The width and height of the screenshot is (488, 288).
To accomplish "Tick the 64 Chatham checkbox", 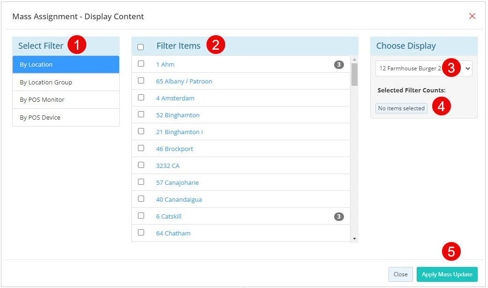I will [141, 232].
